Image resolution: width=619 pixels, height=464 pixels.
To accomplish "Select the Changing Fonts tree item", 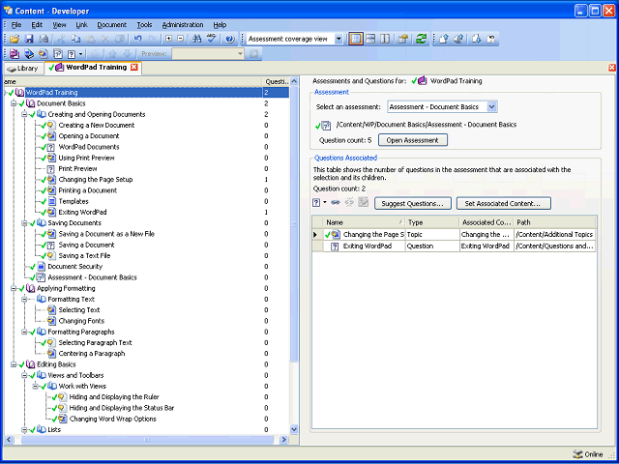I will click(81, 321).
